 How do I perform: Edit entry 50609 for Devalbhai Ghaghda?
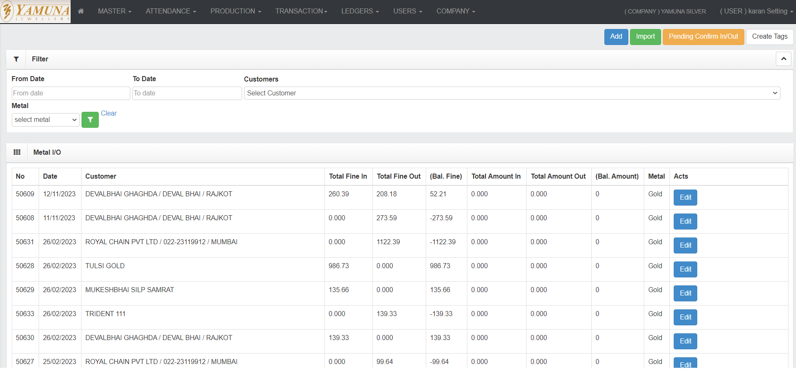point(685,198)
